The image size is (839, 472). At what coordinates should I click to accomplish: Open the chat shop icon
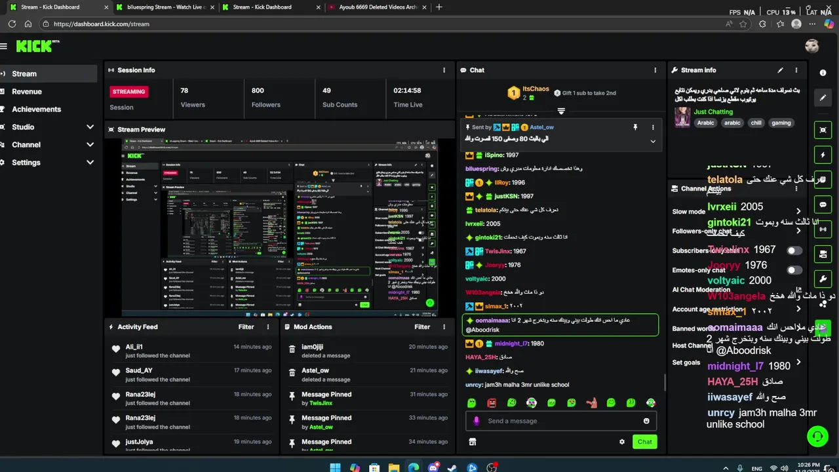472,442
